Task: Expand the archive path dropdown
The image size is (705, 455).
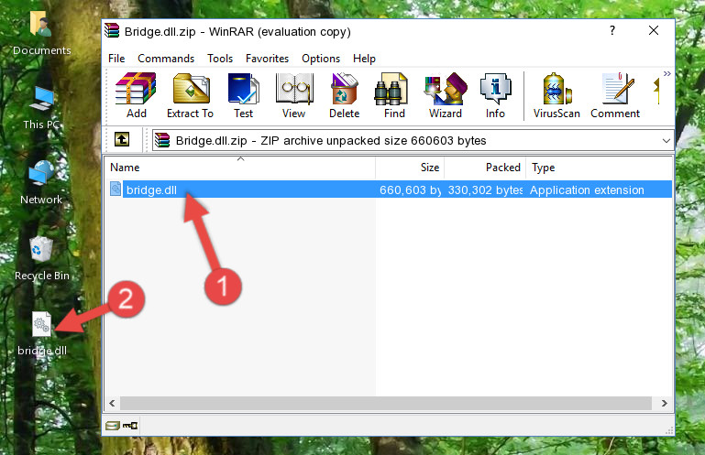Action: pyautogui.click(x=665, y=141)
